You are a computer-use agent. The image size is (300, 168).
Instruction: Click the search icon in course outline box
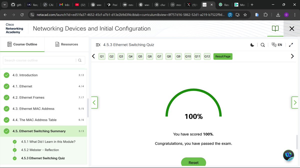[x=80, y=60]
